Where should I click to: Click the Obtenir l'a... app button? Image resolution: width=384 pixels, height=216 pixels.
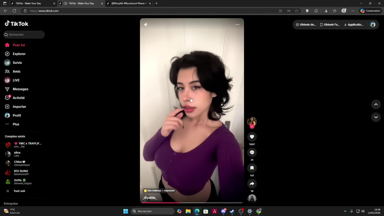tap(330, 25)
